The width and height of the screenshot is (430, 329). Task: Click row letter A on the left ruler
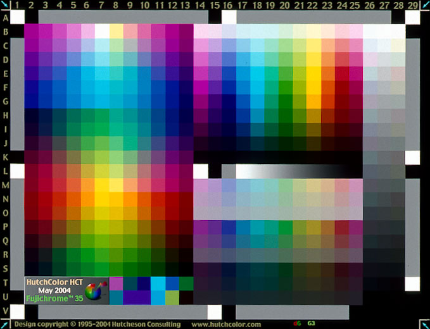point(5,18)
